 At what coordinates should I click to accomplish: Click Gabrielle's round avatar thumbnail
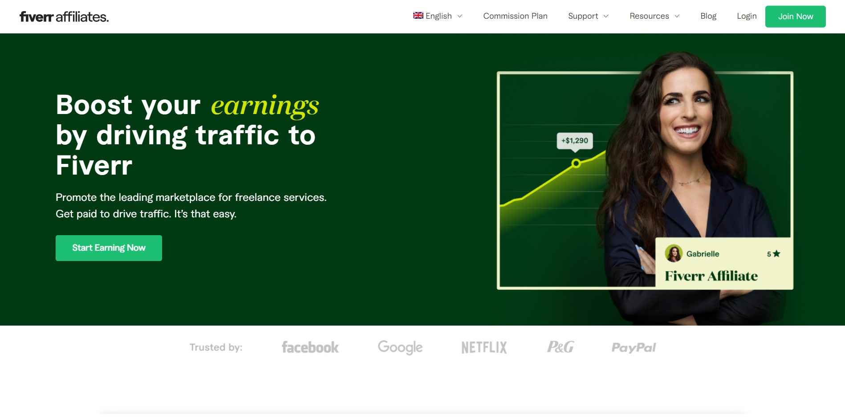(x=674, y=253)
